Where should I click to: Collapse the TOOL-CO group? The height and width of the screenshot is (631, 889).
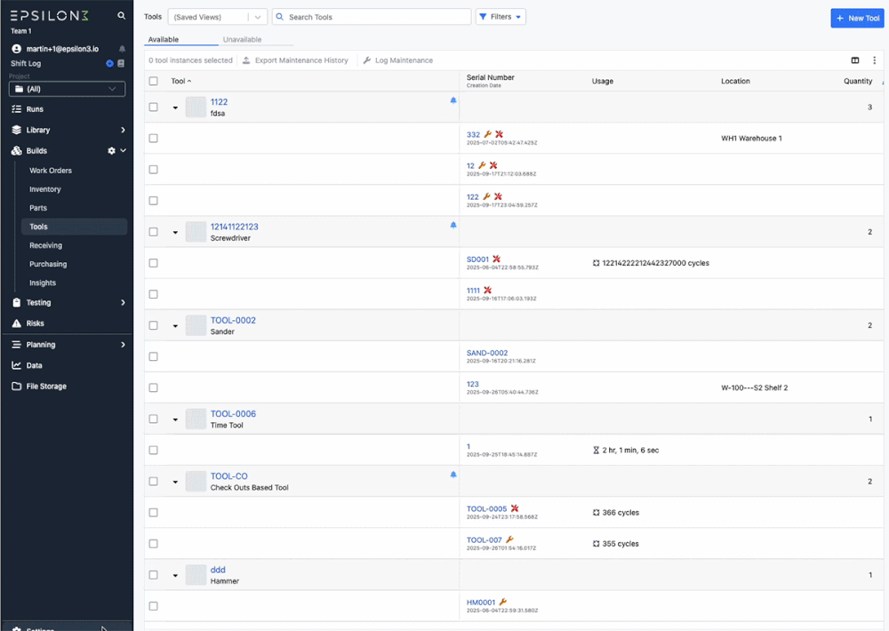click(175, 482)
